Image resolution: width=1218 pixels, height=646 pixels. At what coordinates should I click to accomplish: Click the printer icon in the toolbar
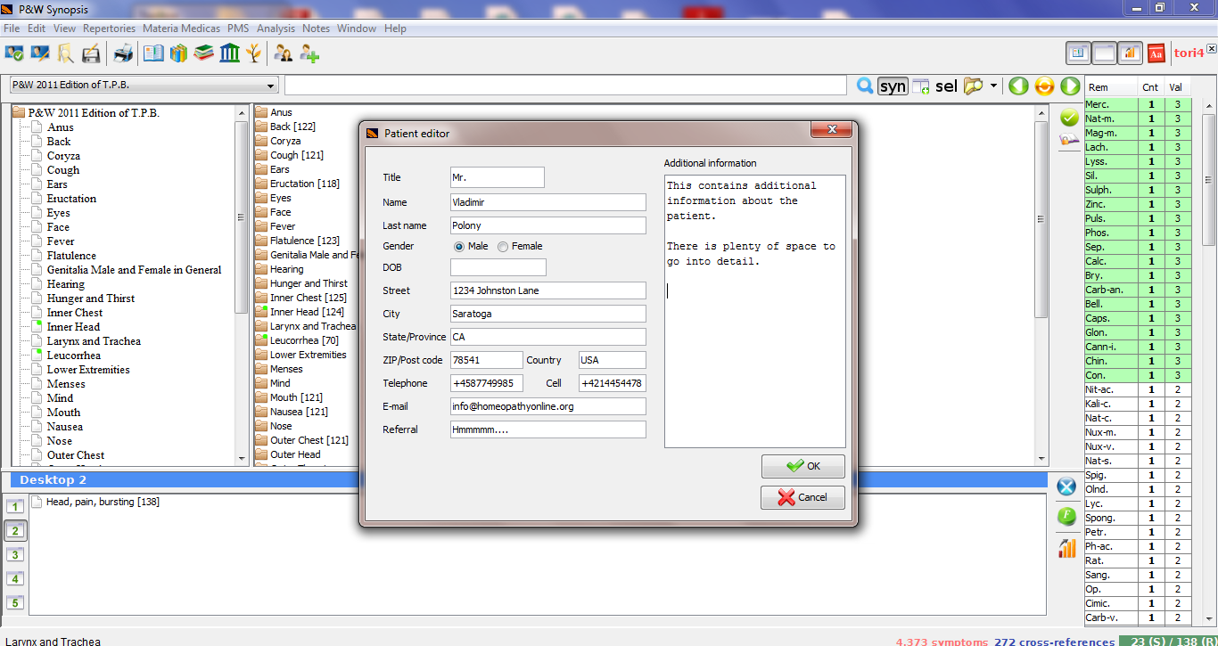click(122, 53)
